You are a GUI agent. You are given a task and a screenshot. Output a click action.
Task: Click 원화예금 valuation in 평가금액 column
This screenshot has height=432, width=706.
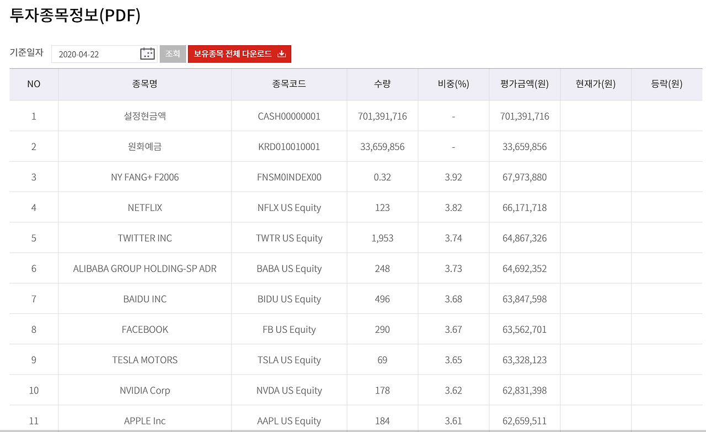pos(525,147)
